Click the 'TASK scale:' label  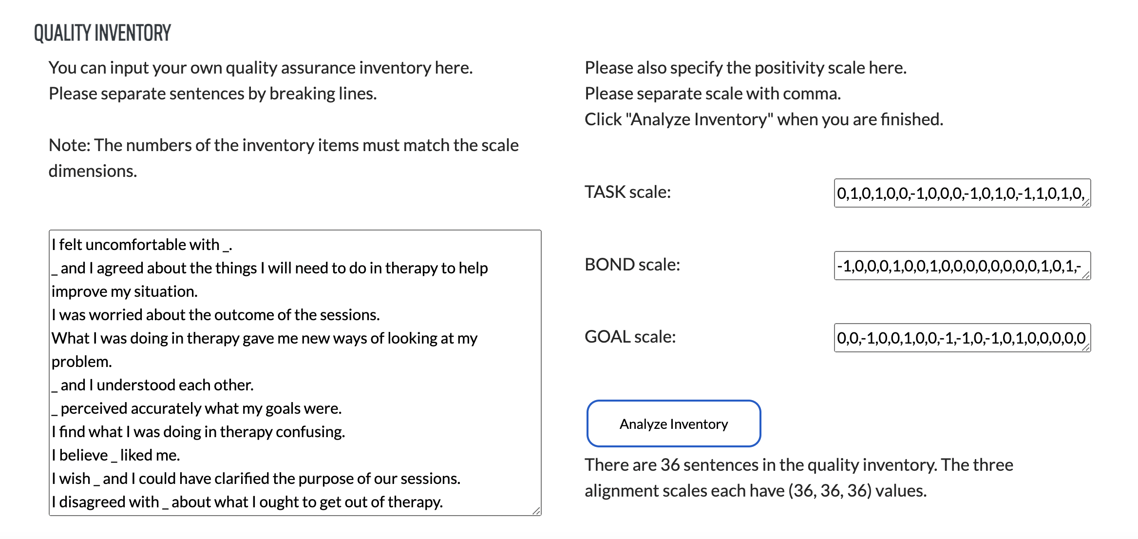click(x=627, y=192)
